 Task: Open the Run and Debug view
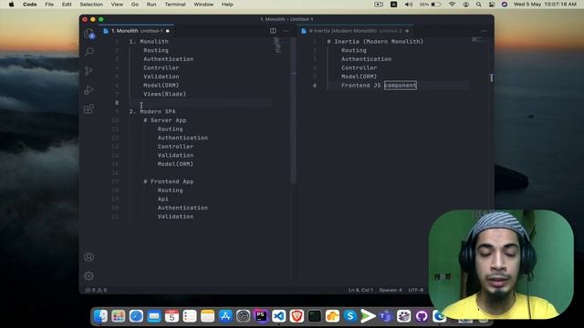point(89,90)
